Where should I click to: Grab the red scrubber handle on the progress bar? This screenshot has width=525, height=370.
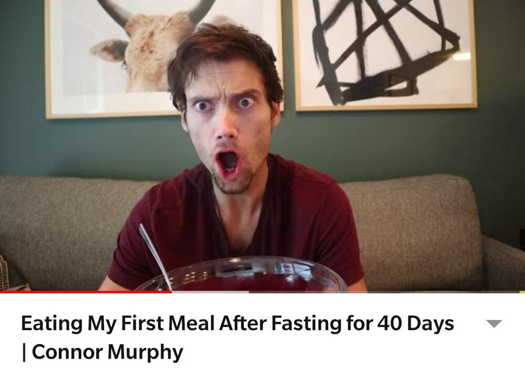click(171, 292)
